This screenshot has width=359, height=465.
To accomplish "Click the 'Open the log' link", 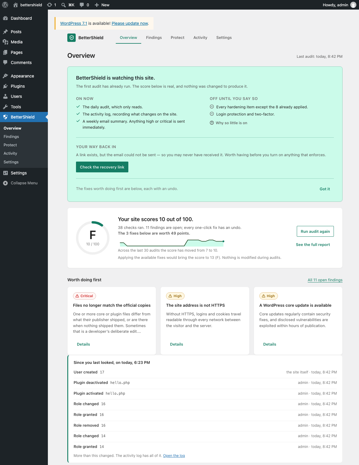I will (x=174, y=455).
